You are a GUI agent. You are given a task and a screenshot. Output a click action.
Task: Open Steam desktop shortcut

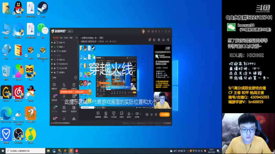[x=43, y=10]
